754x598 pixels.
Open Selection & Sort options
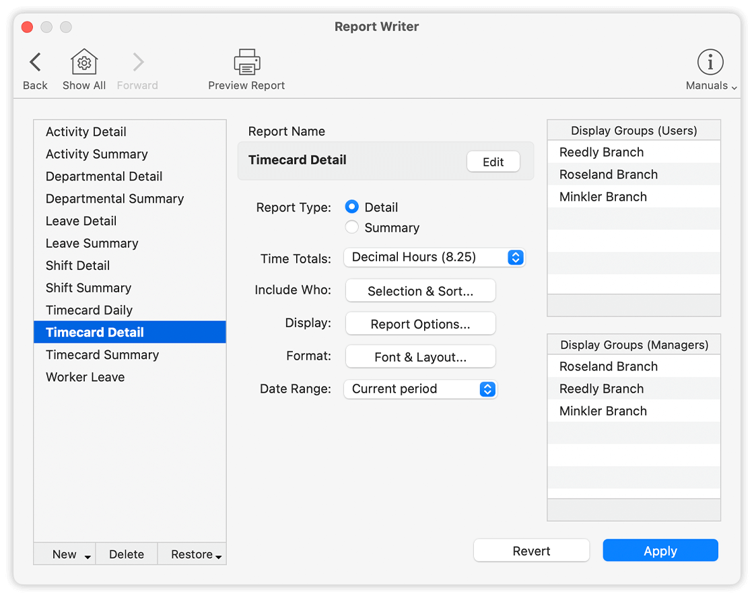(420, 291)
